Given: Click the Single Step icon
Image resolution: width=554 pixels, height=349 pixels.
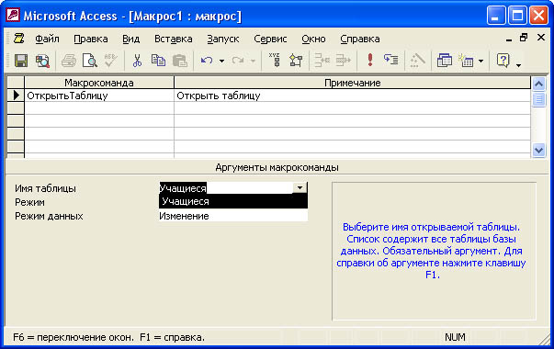Looking at the screenshot, I should pos(390,60).
